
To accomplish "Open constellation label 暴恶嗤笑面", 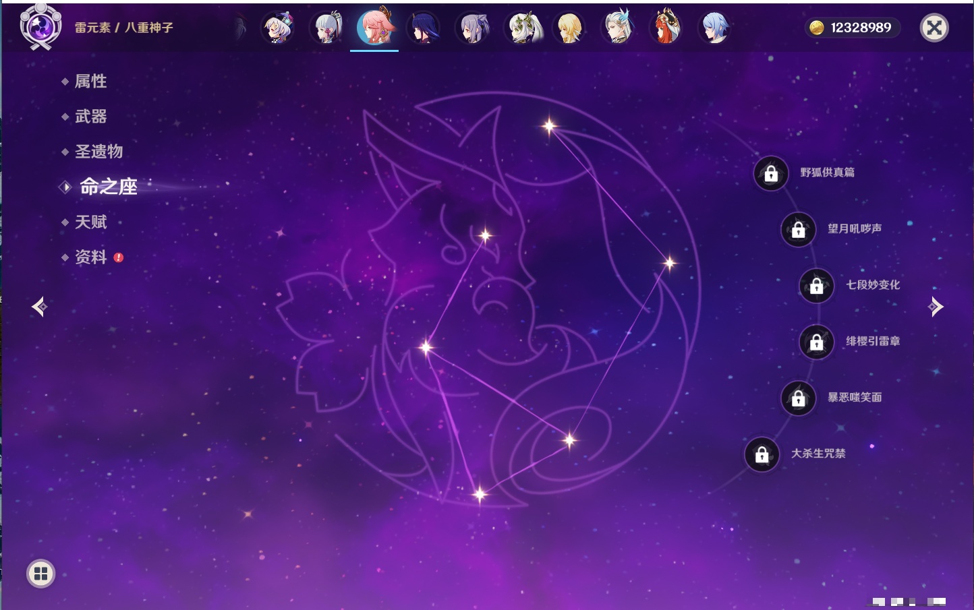I will click(x=855, y=397).
